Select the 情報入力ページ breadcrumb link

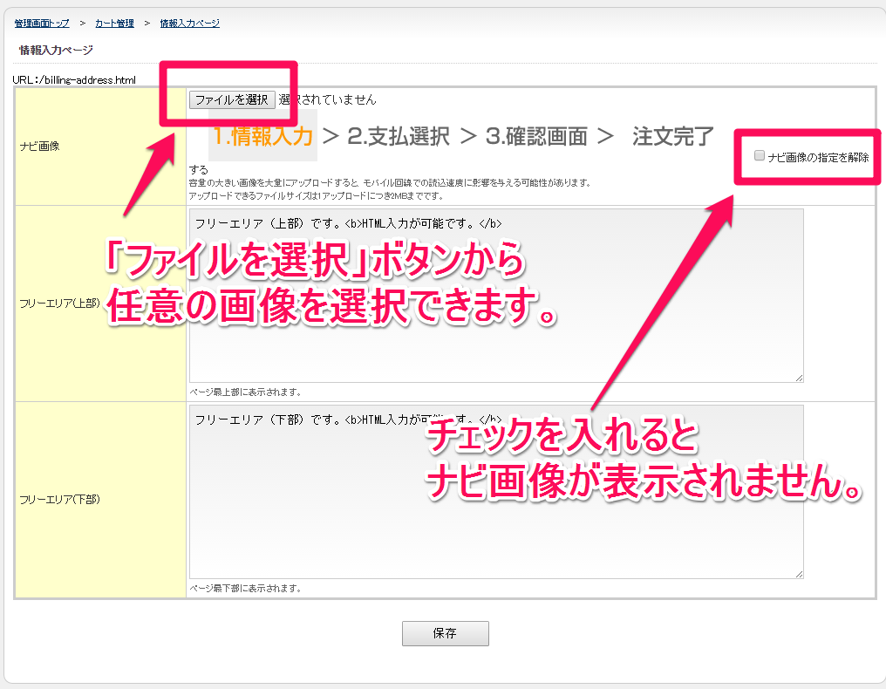coord(189,23)
